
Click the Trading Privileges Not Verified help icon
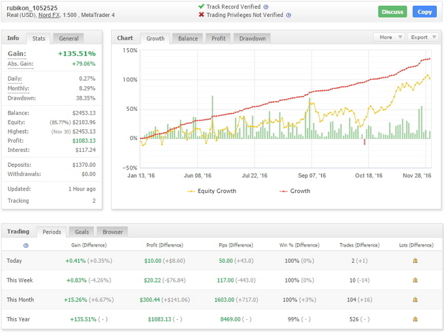[288, 15]
